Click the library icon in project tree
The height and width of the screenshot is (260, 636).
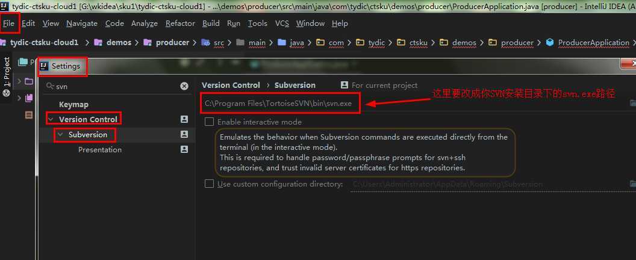[x=29, y=97]
